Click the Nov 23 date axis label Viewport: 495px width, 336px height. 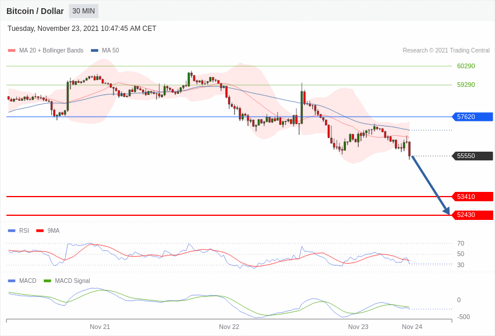coord(358,327)
